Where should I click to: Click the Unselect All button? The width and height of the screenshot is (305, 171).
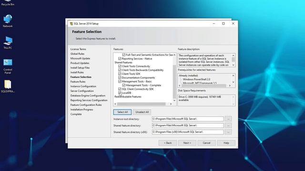tap(142, 112)
